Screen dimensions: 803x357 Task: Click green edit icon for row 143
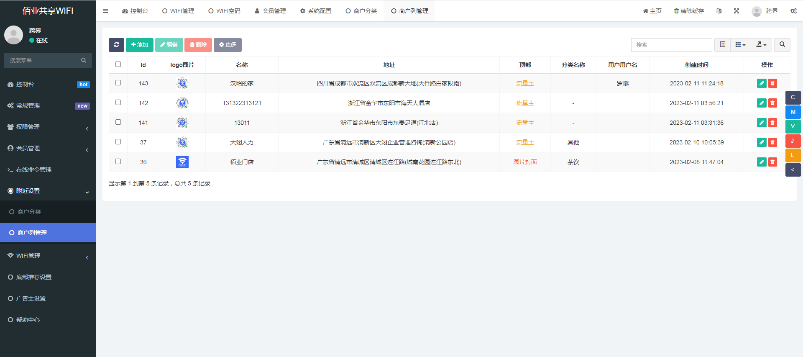click(x=762, y=83)
